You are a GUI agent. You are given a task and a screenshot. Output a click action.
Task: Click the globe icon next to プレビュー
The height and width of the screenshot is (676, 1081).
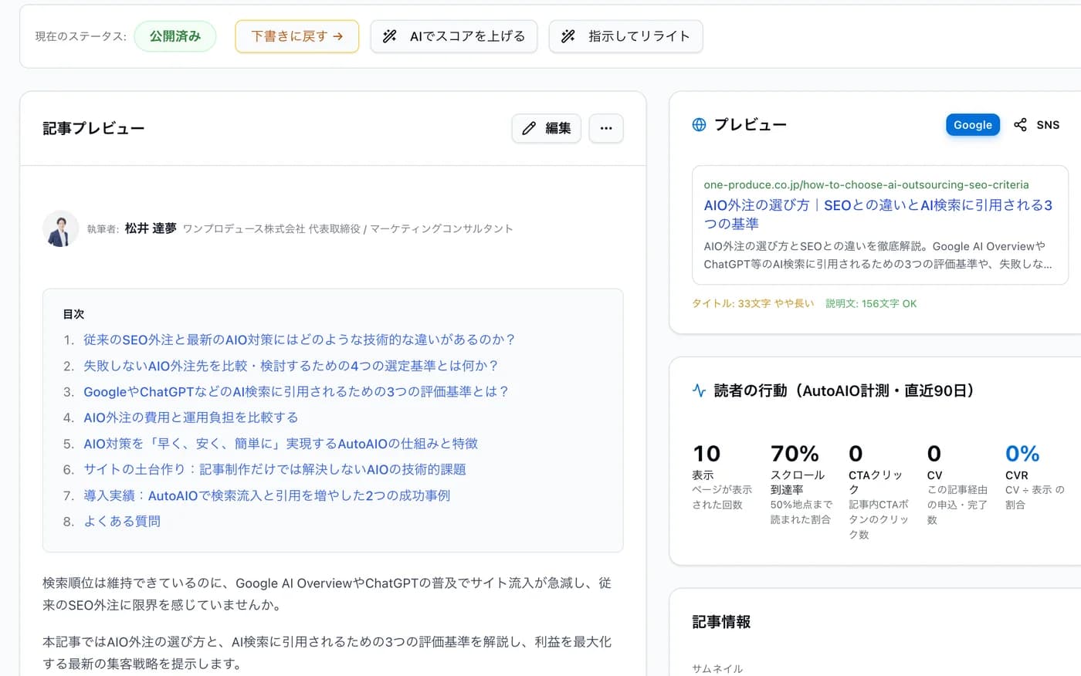[x=700, y=125]
